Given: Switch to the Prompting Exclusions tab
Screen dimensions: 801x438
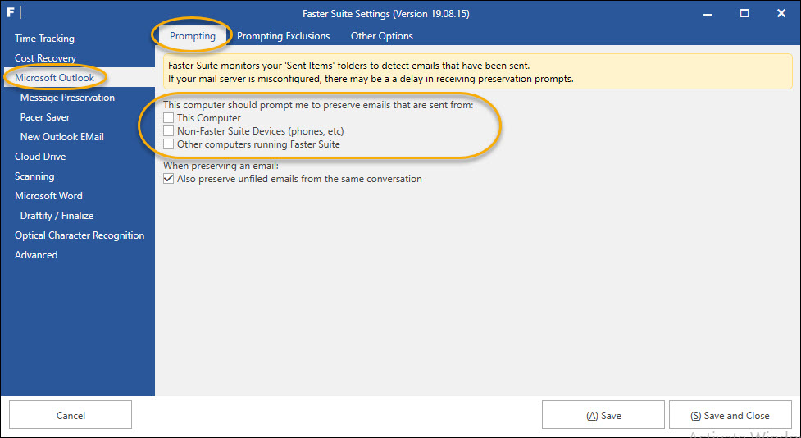Looking at the screenshot, I should point(283,36).
